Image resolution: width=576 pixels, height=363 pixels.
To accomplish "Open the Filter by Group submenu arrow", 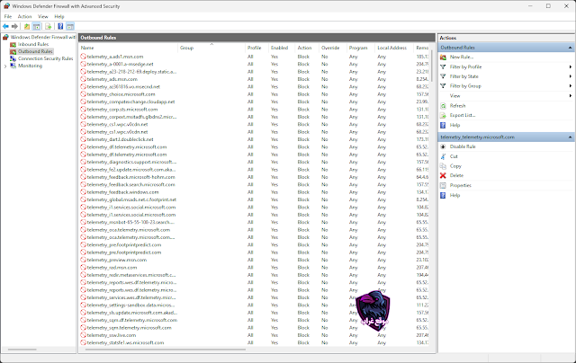I will coord(571,85).
